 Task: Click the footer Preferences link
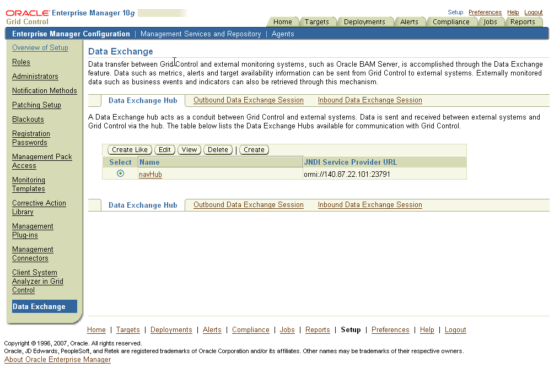390,330
